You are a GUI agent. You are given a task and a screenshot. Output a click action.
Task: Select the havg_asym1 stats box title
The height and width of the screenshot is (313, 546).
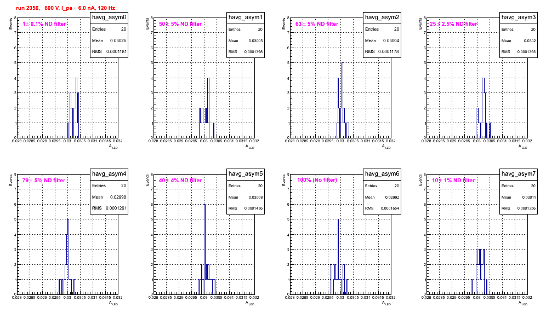coord(246,18)
